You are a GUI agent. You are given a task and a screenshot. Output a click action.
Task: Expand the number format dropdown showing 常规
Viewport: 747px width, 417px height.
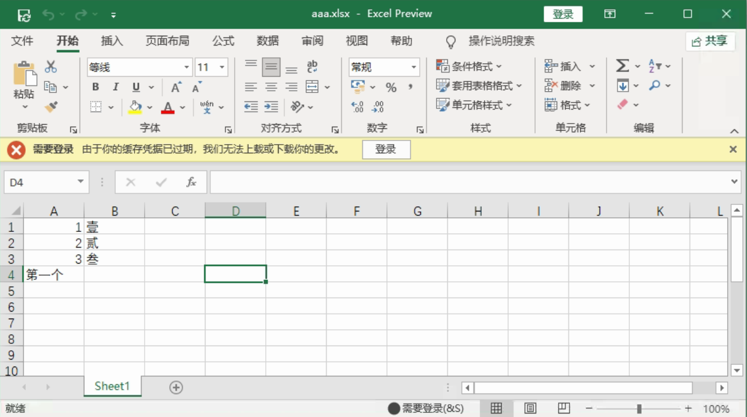414,67
